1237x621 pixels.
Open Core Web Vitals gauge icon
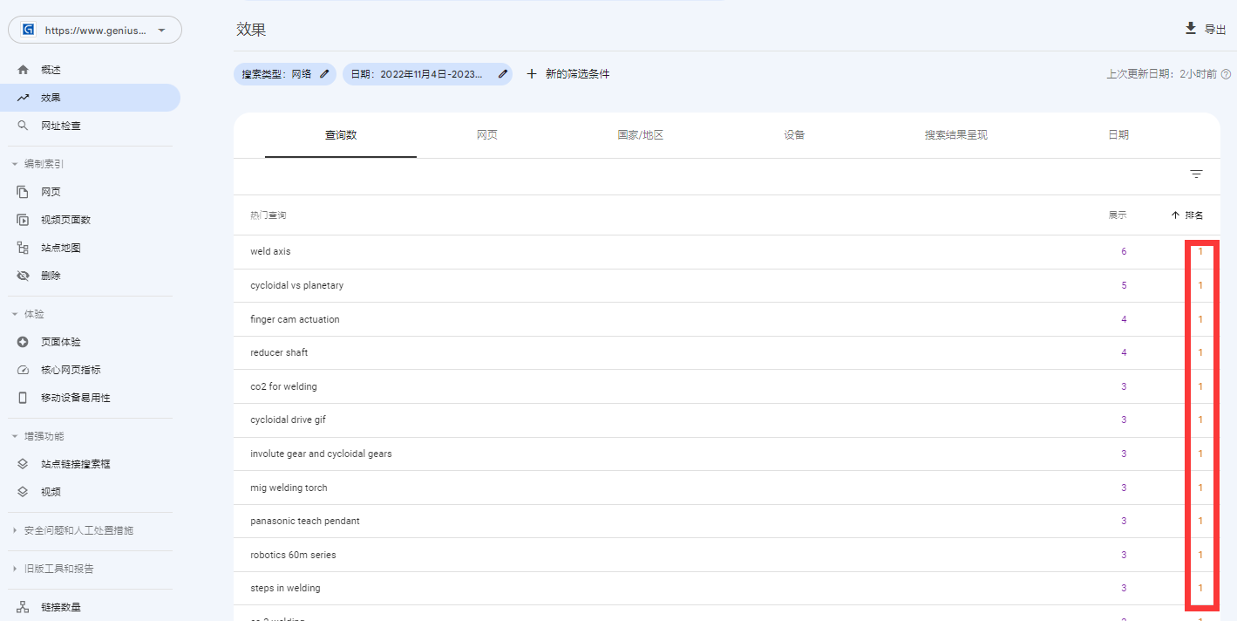24,370
